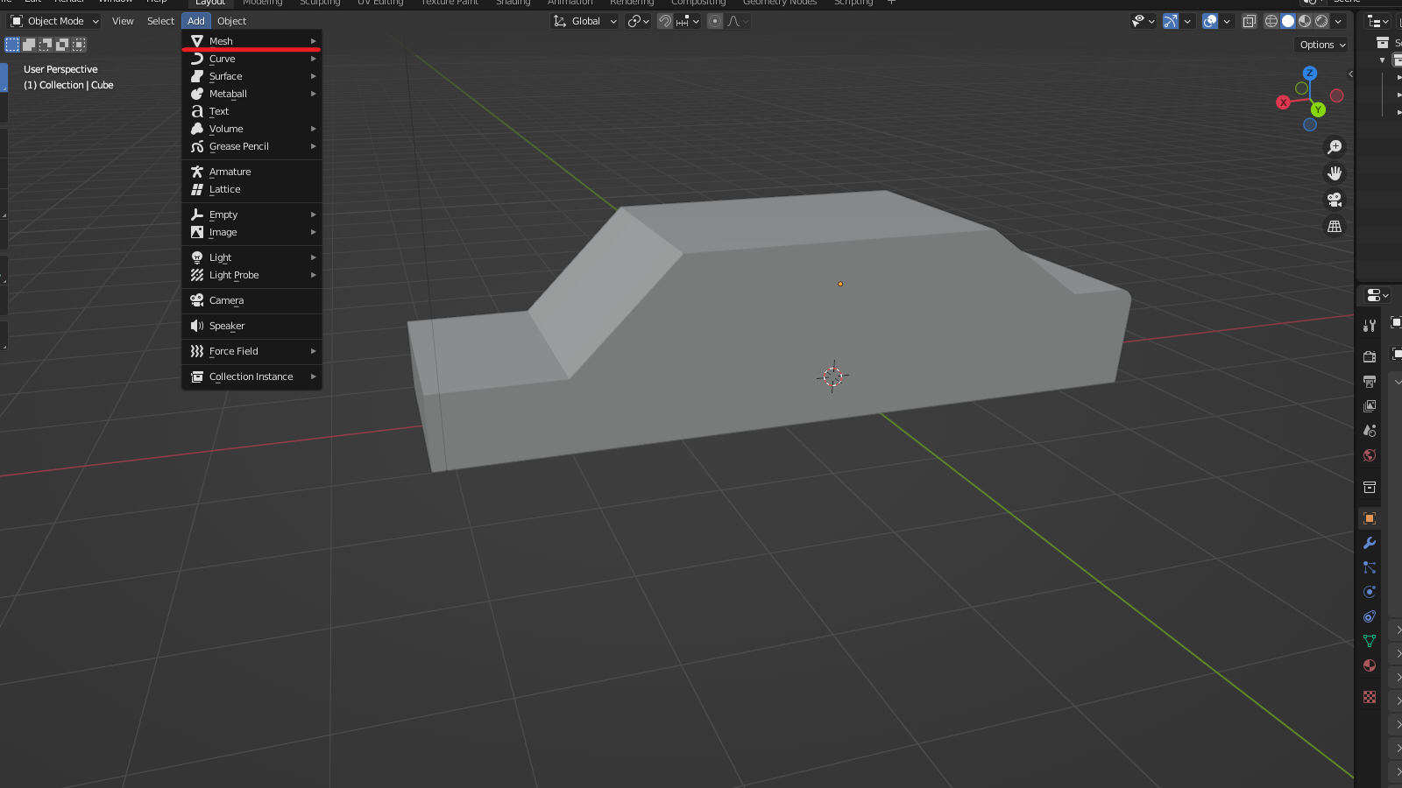This screenshot has width=1402, height=788.
Task: Open the View menu in header
Action: (x=123, y=21)
